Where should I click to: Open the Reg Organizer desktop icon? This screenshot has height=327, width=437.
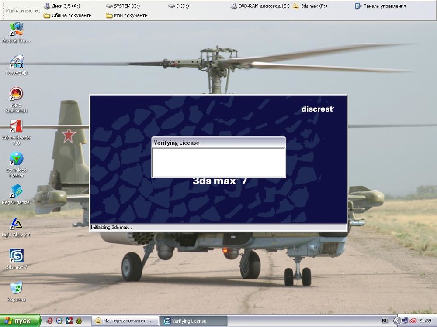coord(16,194)
